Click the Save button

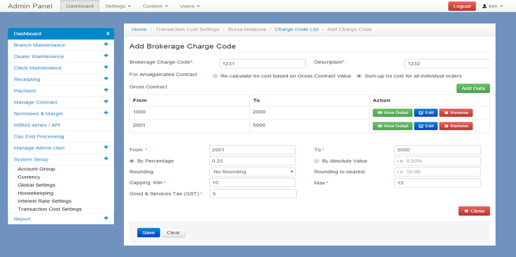point(148,233)
